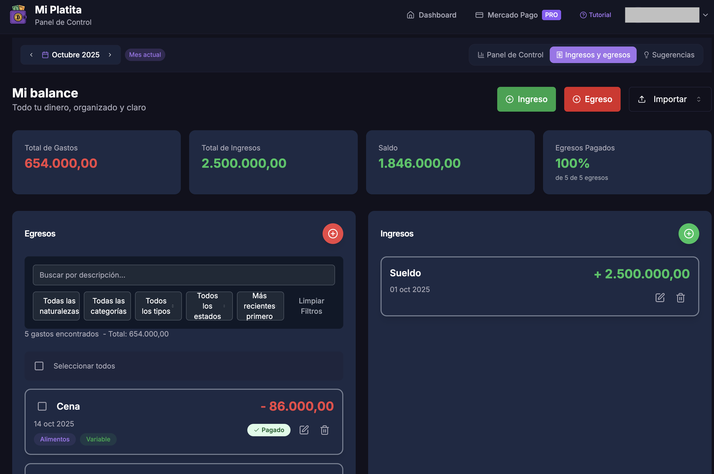This screenshot has width=714, height=474.
Task: Open the Todos los tipos dropdown
Action: click(x=158, y=306)
